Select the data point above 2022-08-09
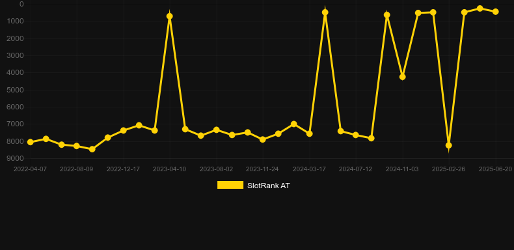Image resolution: width=514 pixels, height=250 pixels. click(77, 146)
